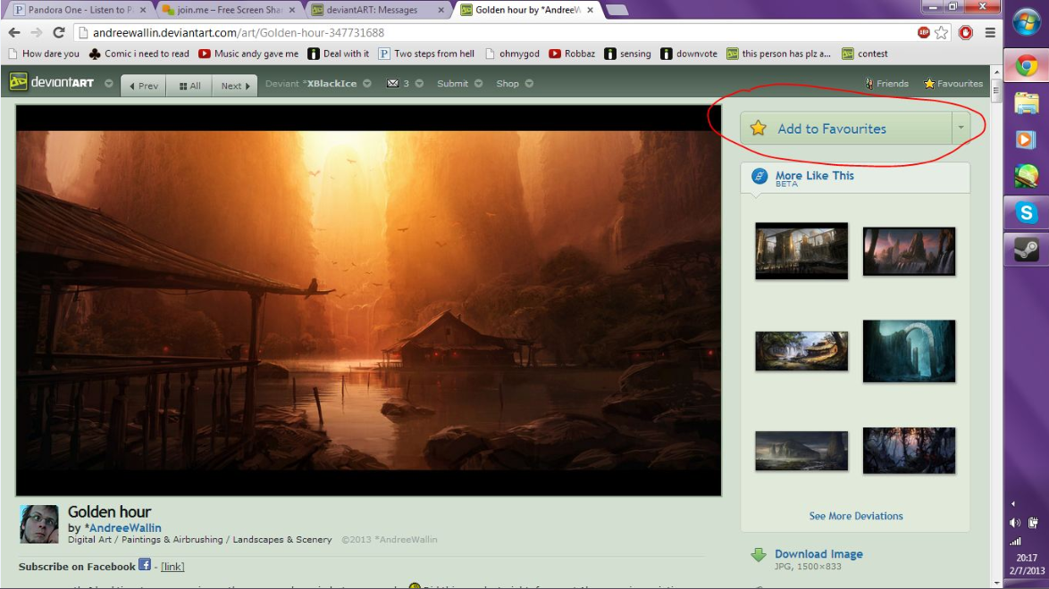Click See More Deviations link
The image size is (1049, 589).
point(856,516)
